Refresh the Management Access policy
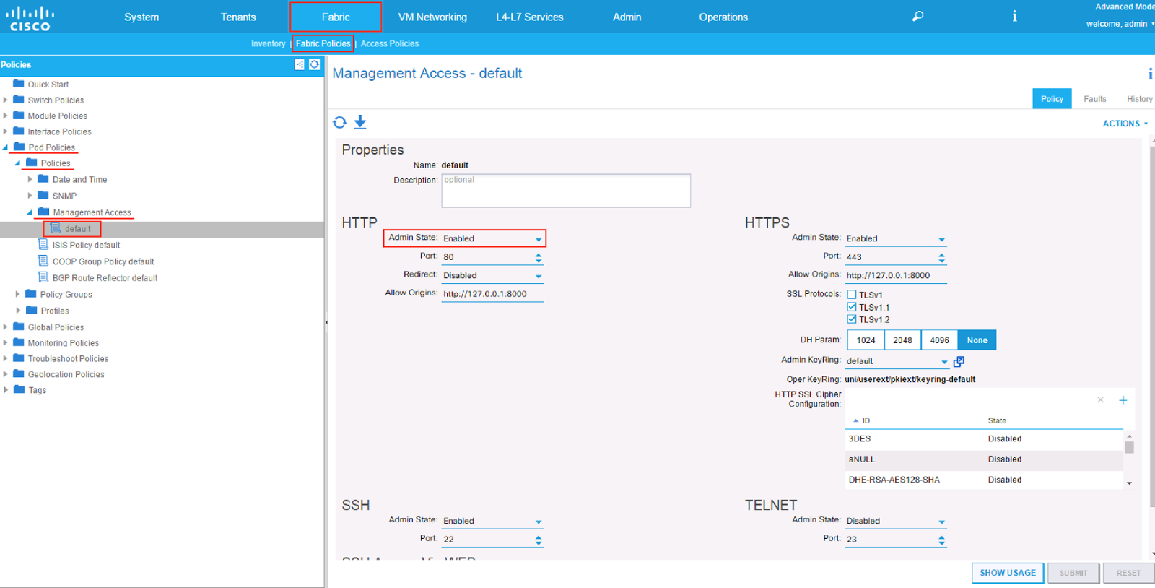1155x588 pixels. [339, 122]
